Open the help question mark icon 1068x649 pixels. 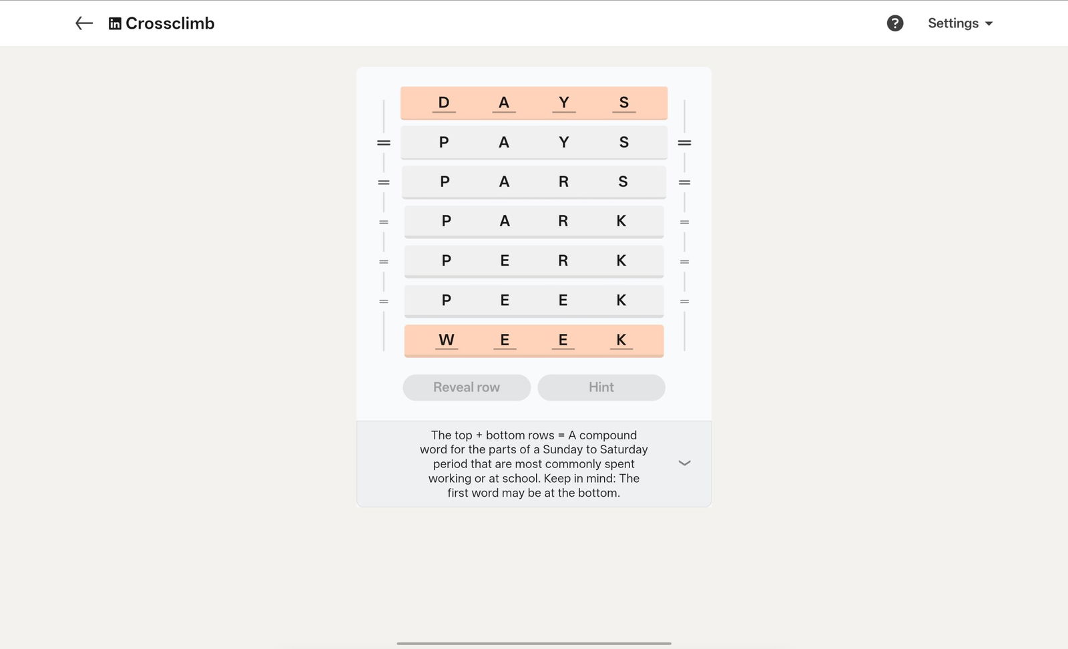click(x=895, y=23)
